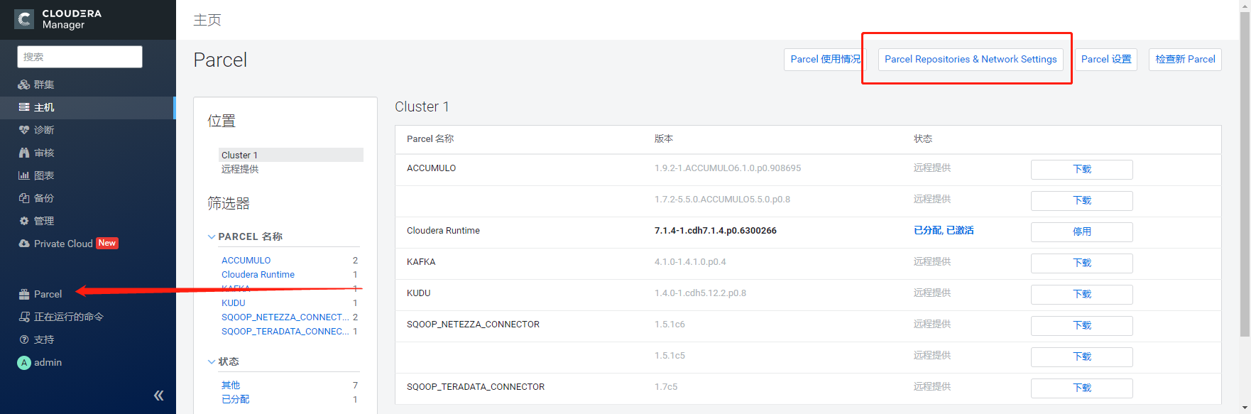Download ACCUMULO 1.7.2-5.5.0 parcel

click(1082, 201)
